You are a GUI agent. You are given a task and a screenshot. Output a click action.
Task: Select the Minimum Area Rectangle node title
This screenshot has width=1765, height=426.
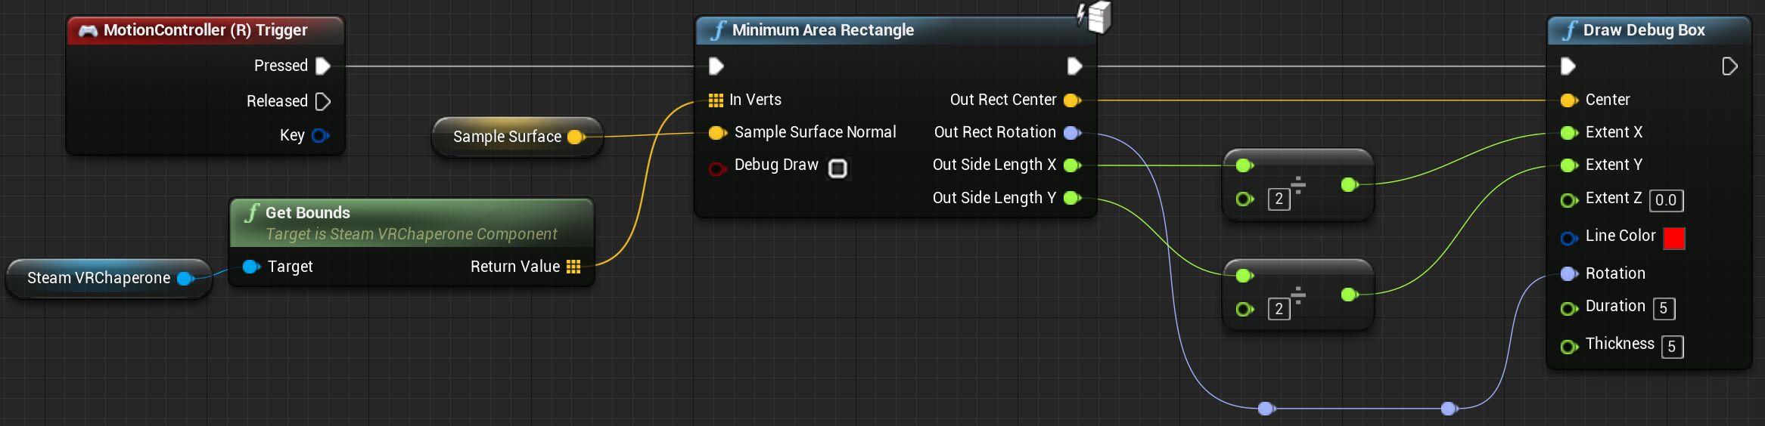823,30
